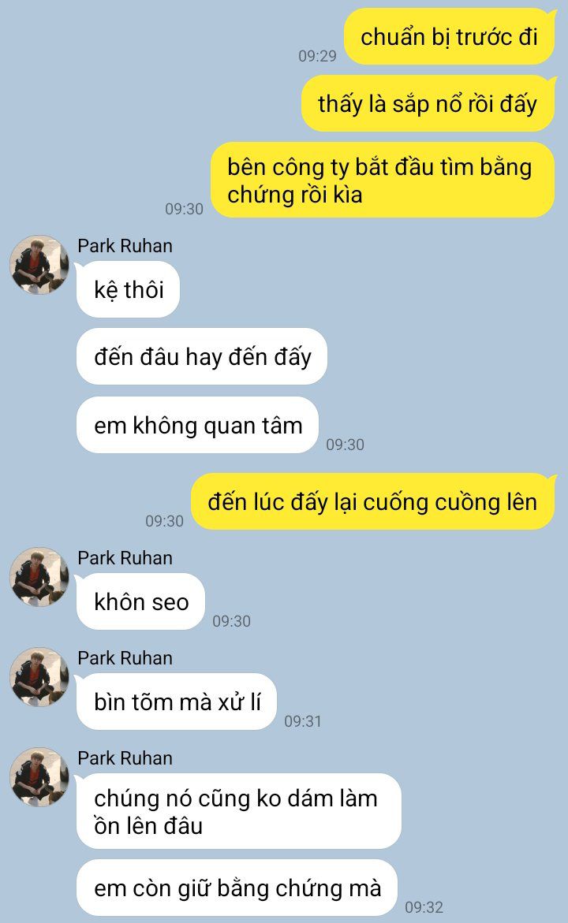This screenshot has width=568, height=923.
Task: Click the Park Ruhan name above "kệ thôi"
Action: coord(125,245)
